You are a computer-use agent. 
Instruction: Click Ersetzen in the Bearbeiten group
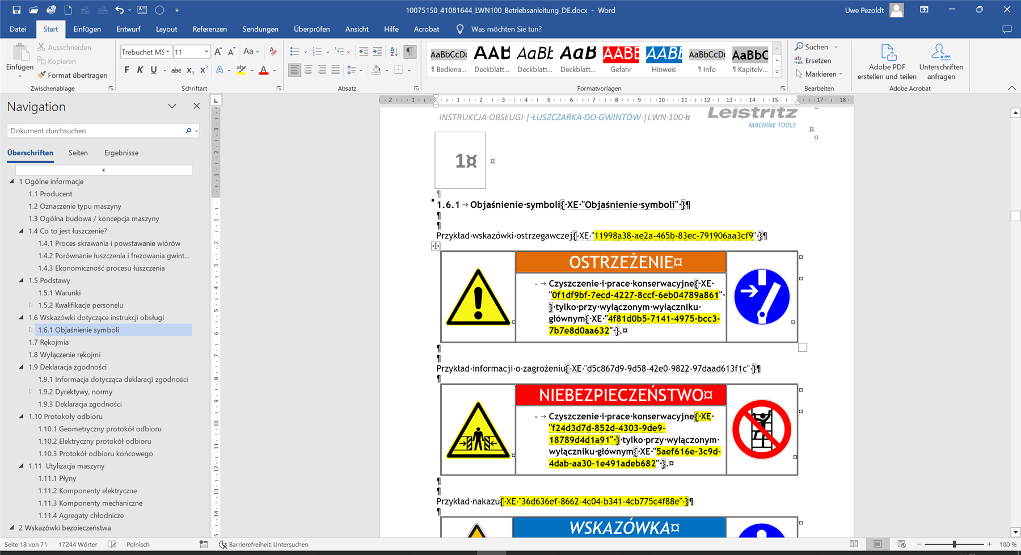[x=813, y=61]
